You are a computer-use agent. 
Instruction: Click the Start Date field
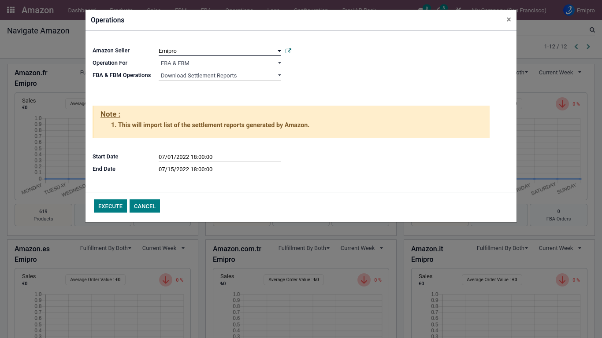219,157
